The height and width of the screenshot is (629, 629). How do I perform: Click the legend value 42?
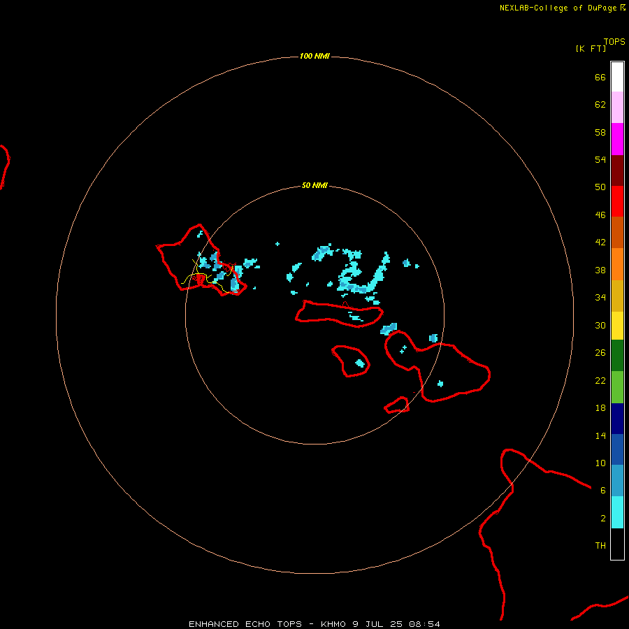click(600, 243)
